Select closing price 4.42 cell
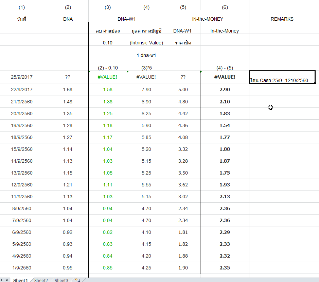The height and width of the screenshot is (282, 319). [x=183, y=114]
